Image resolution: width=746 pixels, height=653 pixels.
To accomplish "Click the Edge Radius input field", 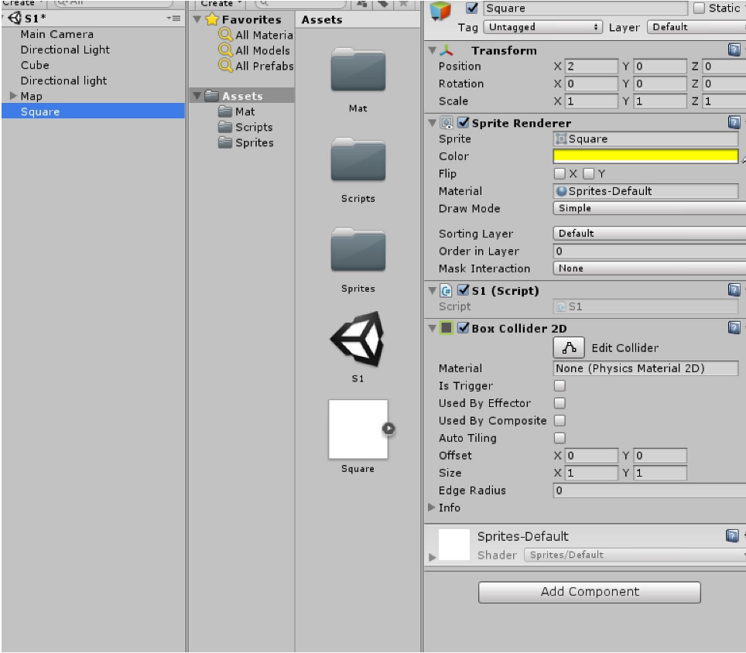I will [x=649, y=491].
